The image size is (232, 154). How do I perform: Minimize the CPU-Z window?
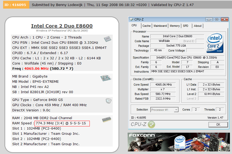[x=209, y=20]
